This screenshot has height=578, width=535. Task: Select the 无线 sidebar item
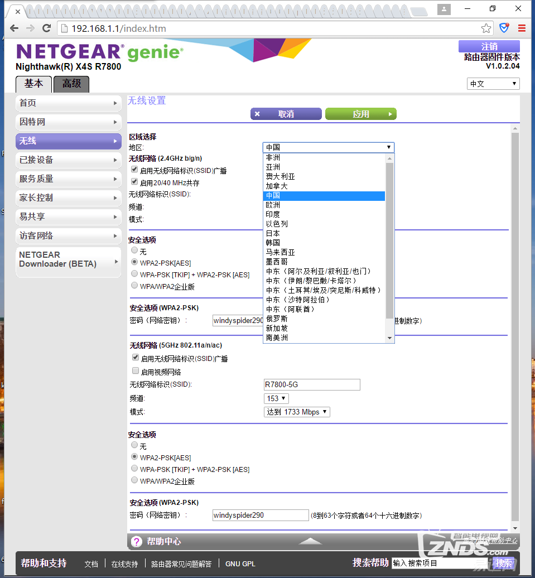69,141
